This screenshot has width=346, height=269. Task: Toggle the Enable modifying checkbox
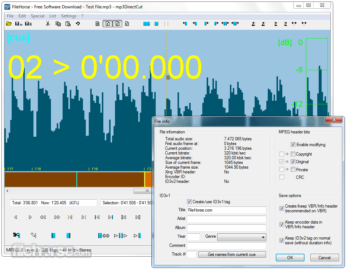[293, 145]
